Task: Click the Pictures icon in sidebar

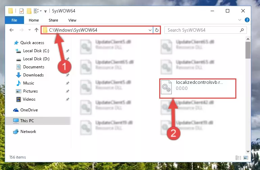Action: pyautogui.click(x=18, y=91)
